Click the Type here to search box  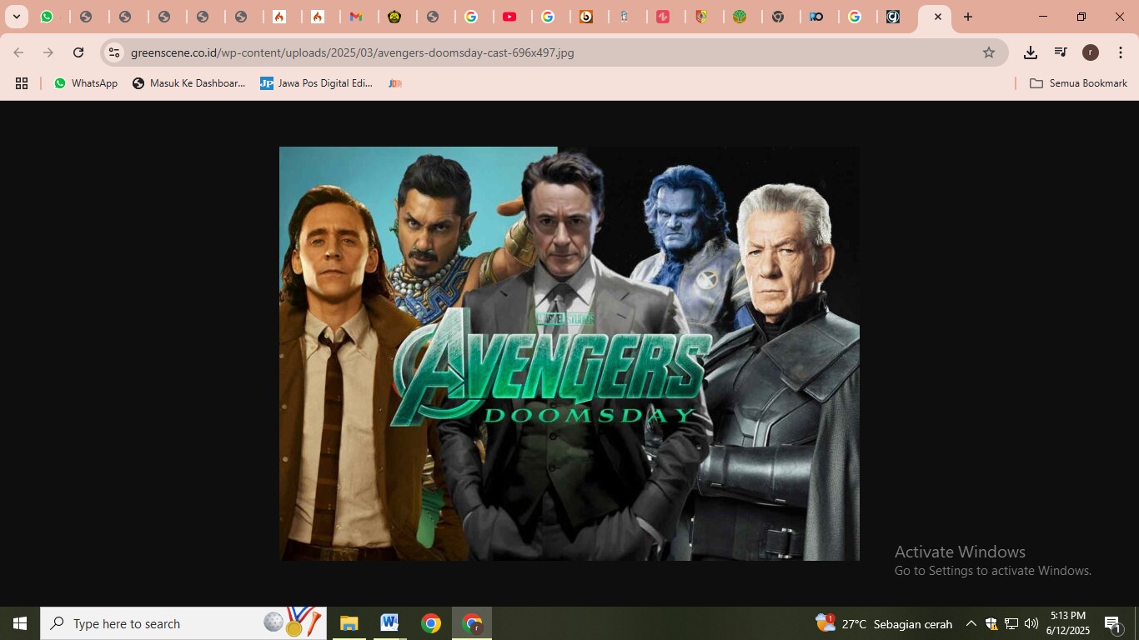click(x=183, y=623)
